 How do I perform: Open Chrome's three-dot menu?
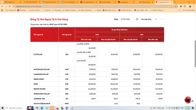(194, 6)
